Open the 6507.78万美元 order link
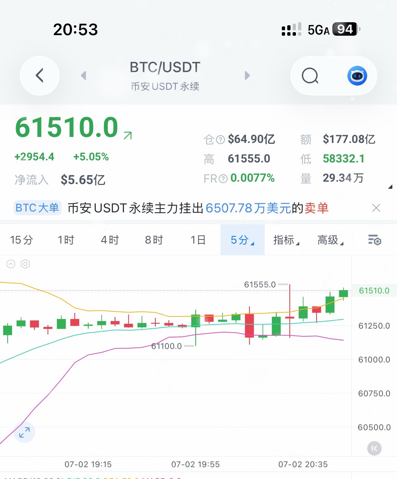 click(248, 208)
